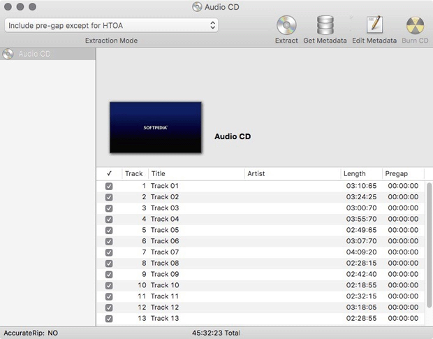Toggle the Track 12 checkbox
The width and height of the screenshot is (433, 339).
(109, 308)
